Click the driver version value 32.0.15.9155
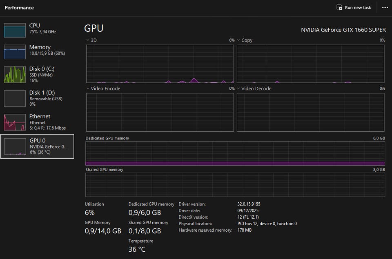The width and height of the screenshot is (392, 259). (249, 204)
